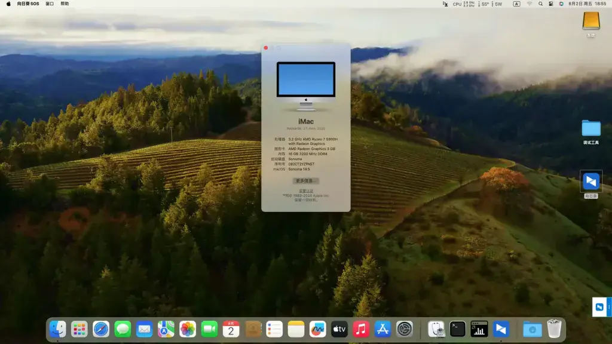Select the 调试工具 folder on desktop
Image resolution: width=612 pixels, height=344 pixels.
pos(591,129)
